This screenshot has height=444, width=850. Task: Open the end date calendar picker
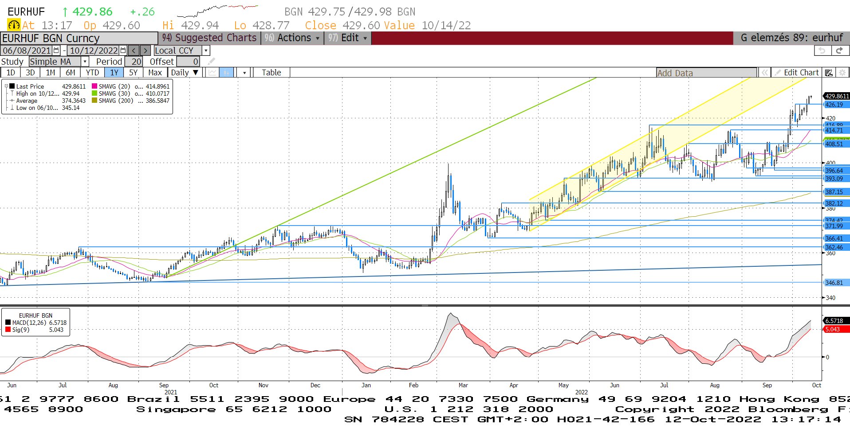123,51
